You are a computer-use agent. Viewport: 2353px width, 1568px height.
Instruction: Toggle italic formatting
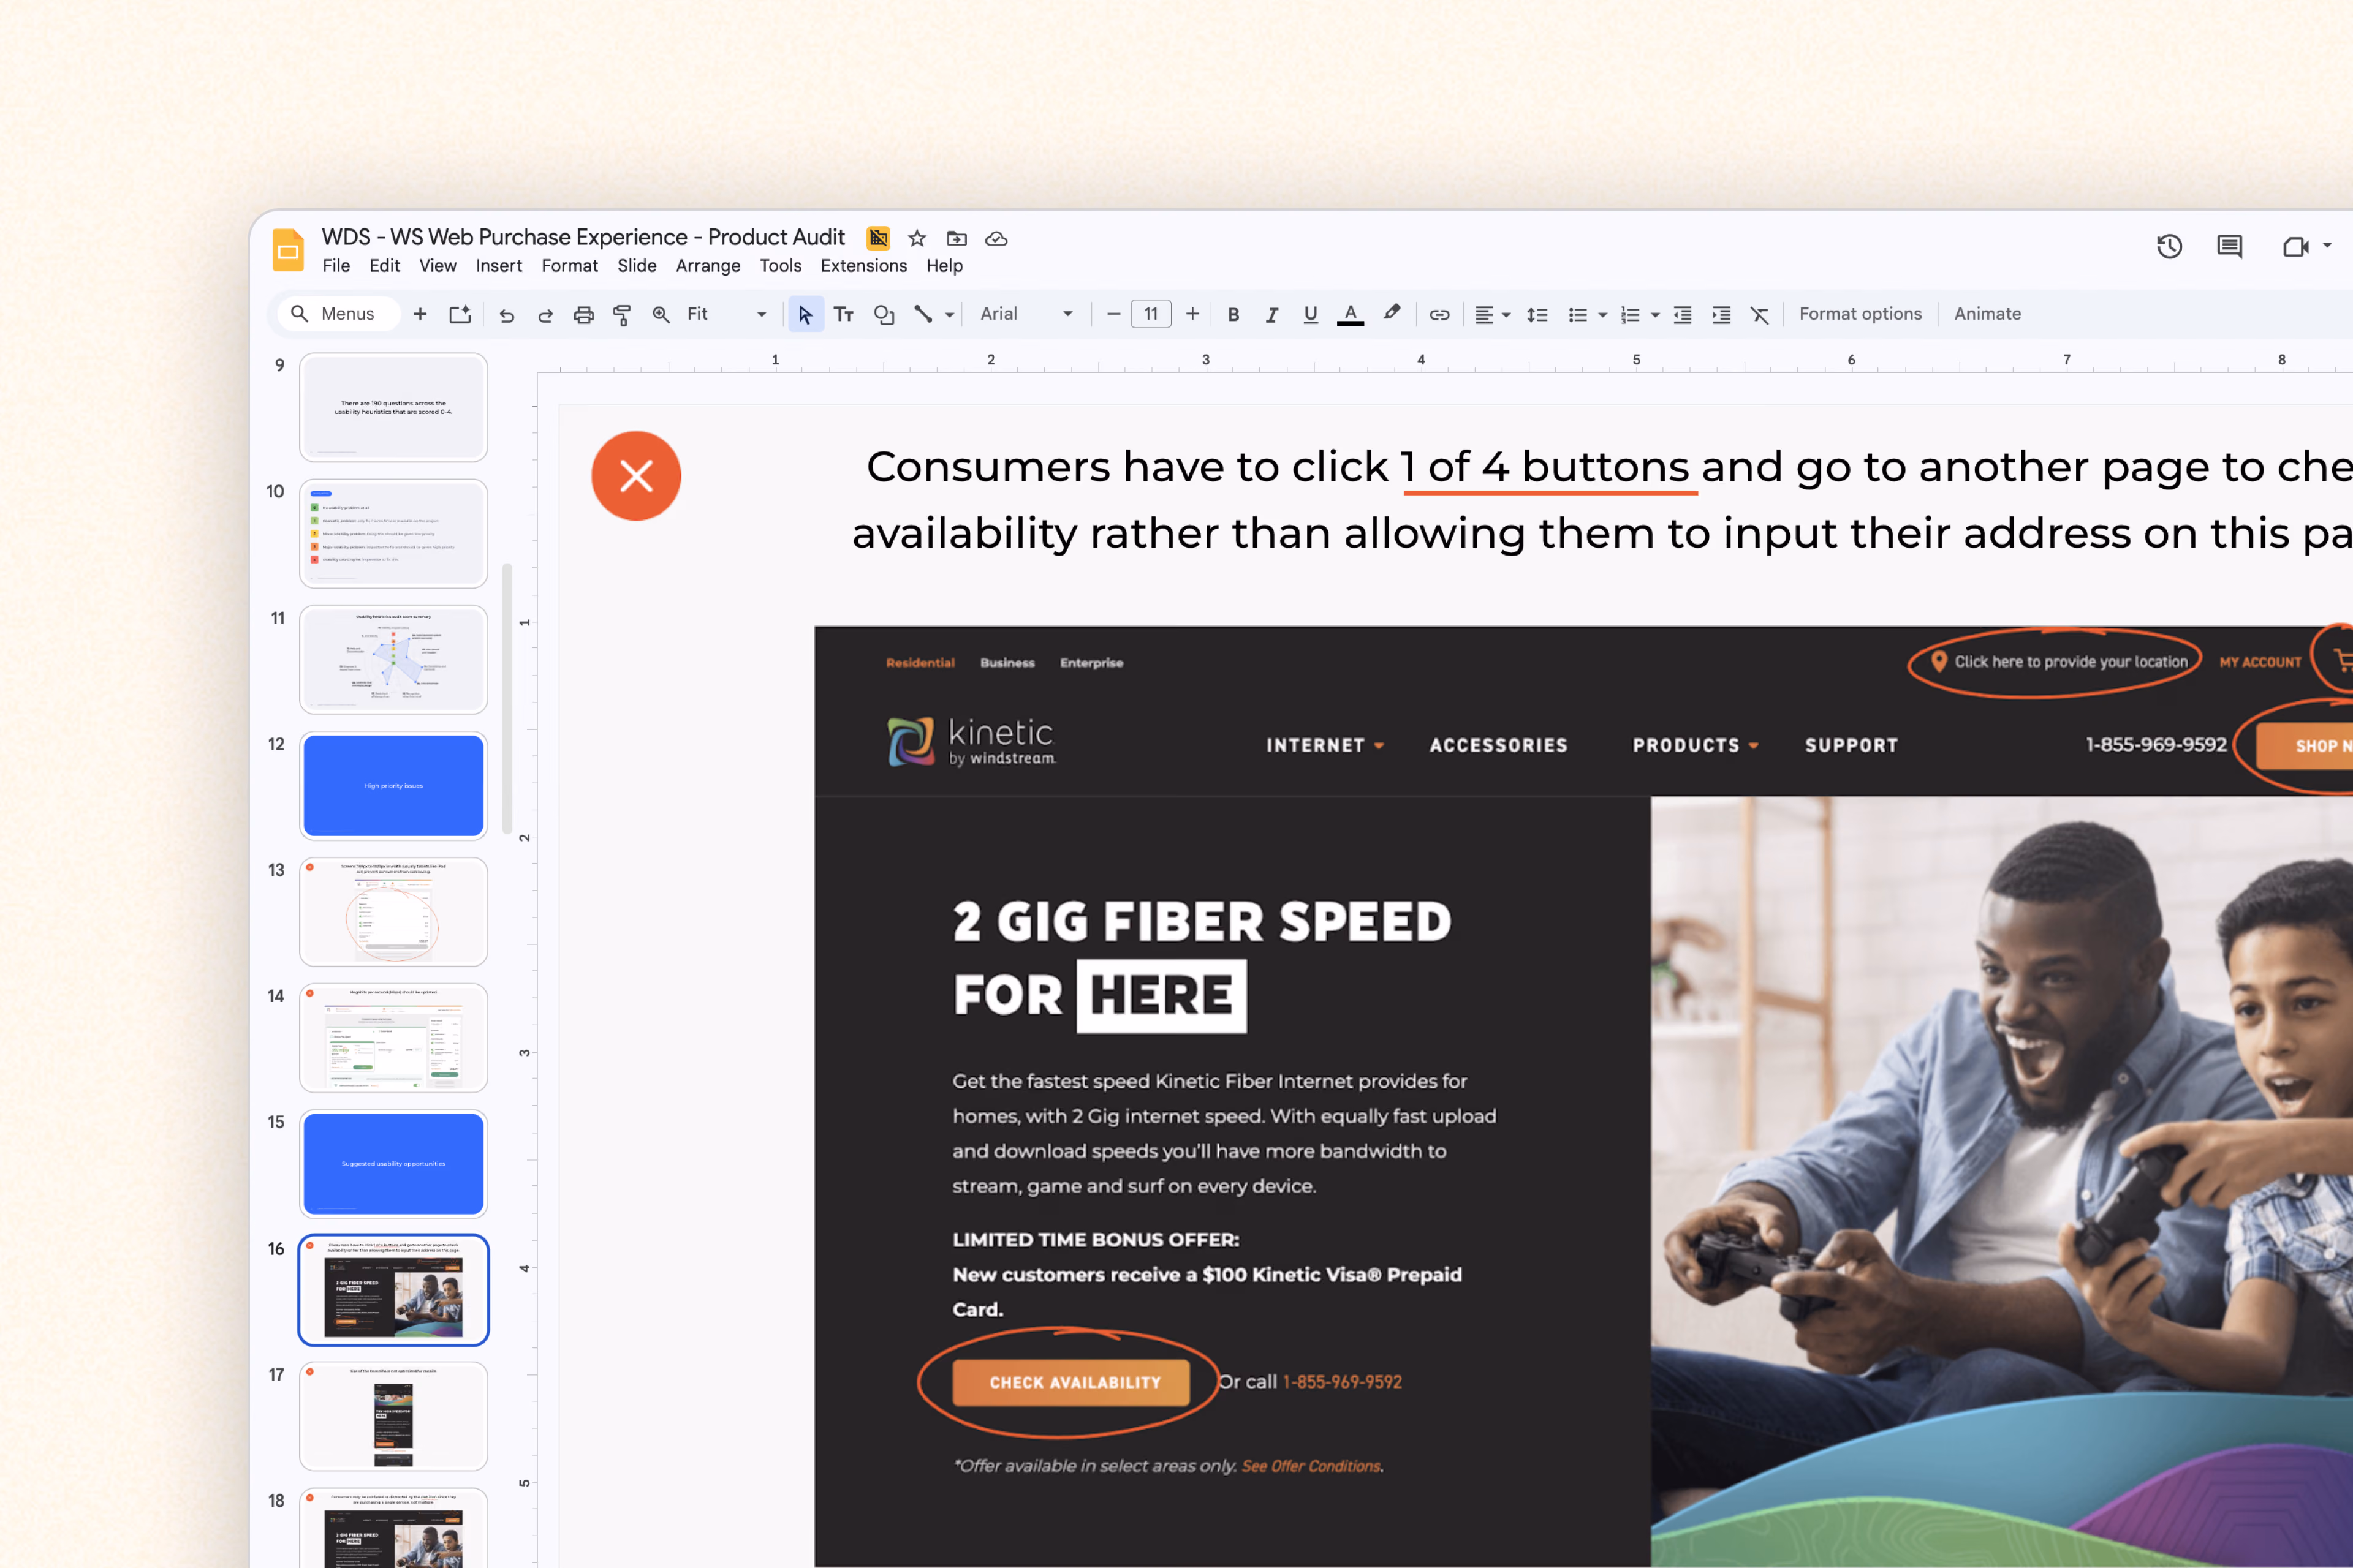click(x=1271, y=315)
